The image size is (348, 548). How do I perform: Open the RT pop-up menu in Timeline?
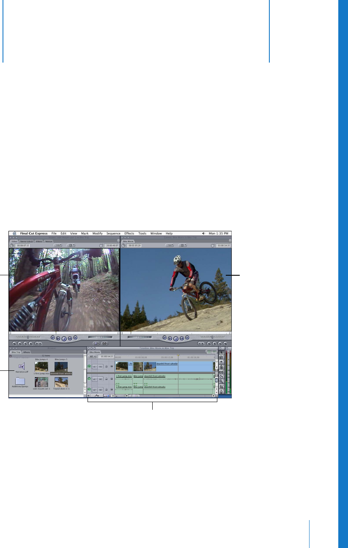tap(92, 356)
